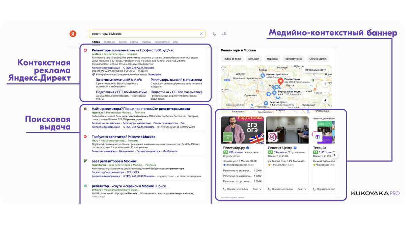Switch to the 'видео' tab
The height and width of the screenshot is (228, 405).
coord(123,42)
